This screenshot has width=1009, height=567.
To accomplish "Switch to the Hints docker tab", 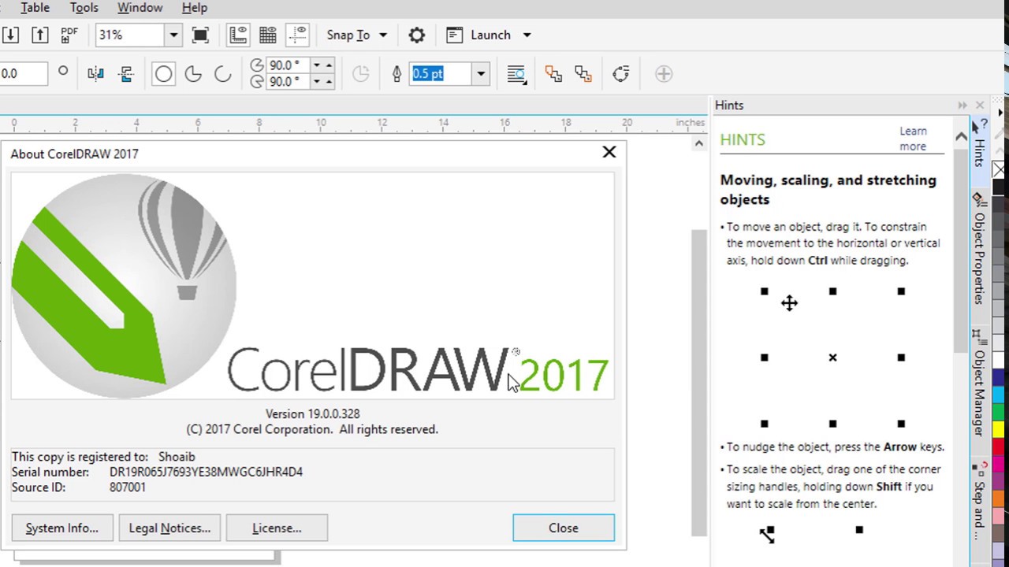I will pos(979,143).
